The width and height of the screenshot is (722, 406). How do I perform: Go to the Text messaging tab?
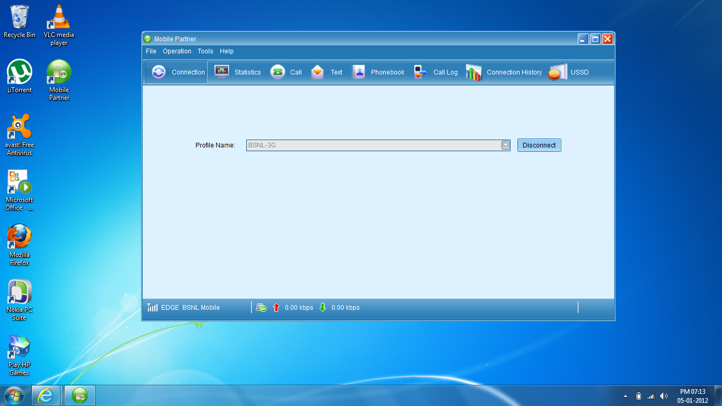[327, 72]
